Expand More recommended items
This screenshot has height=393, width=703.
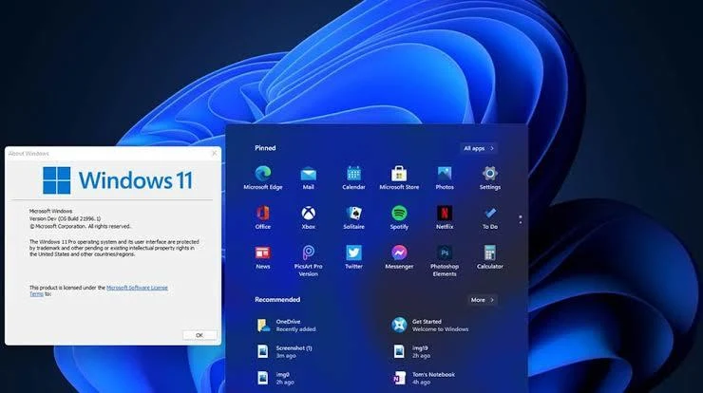click(x=482, y=300)
